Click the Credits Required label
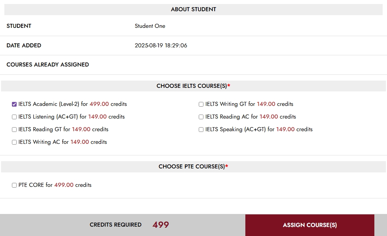Screen dimensions: 387x236 (116, 225)
